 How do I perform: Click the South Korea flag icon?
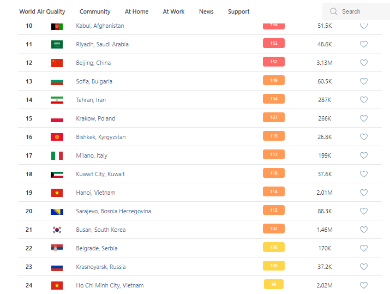click(57, 230)
